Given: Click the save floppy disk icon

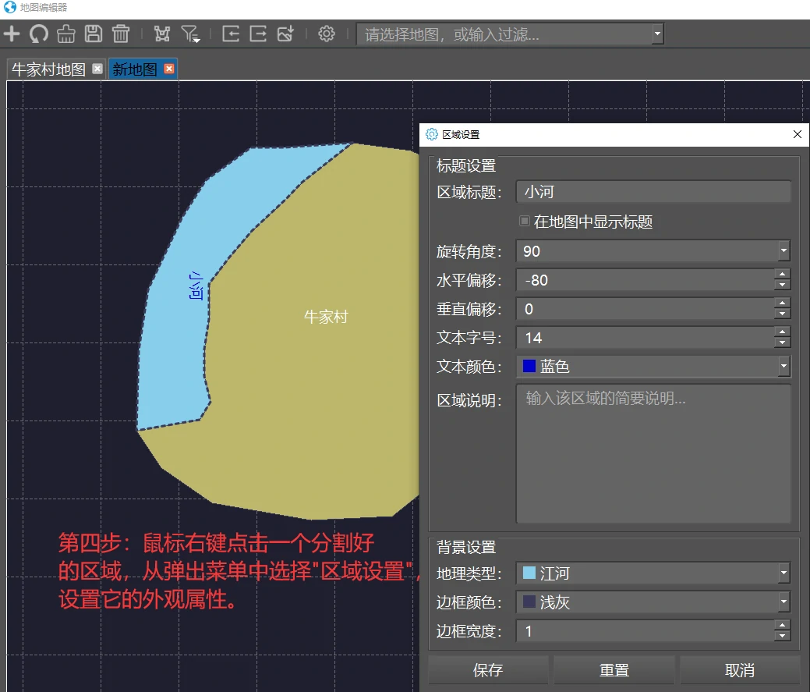Looking at the screenshot, I should coord(94,34).
